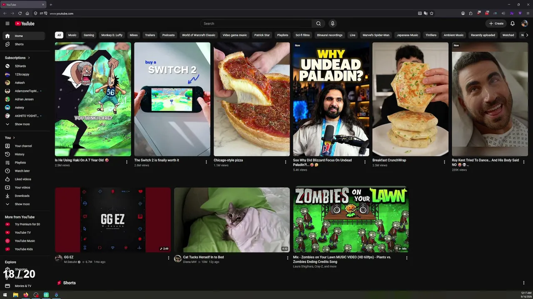Open the Firefox taskbar icon

26,295
